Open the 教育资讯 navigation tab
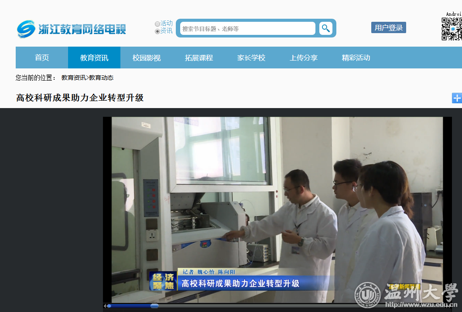 tap(94, 58)
